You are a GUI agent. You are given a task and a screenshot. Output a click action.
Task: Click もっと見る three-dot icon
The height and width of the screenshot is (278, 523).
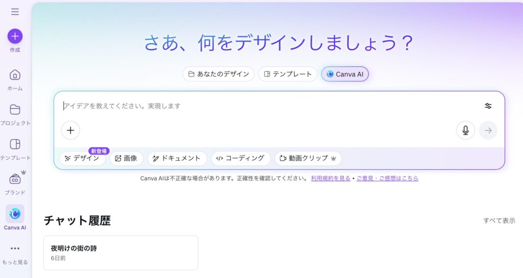15,248
